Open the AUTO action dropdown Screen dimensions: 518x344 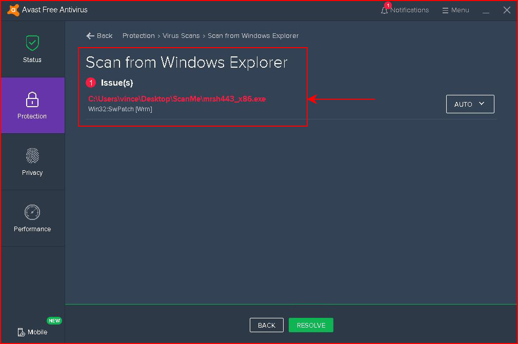click(470, 104)
